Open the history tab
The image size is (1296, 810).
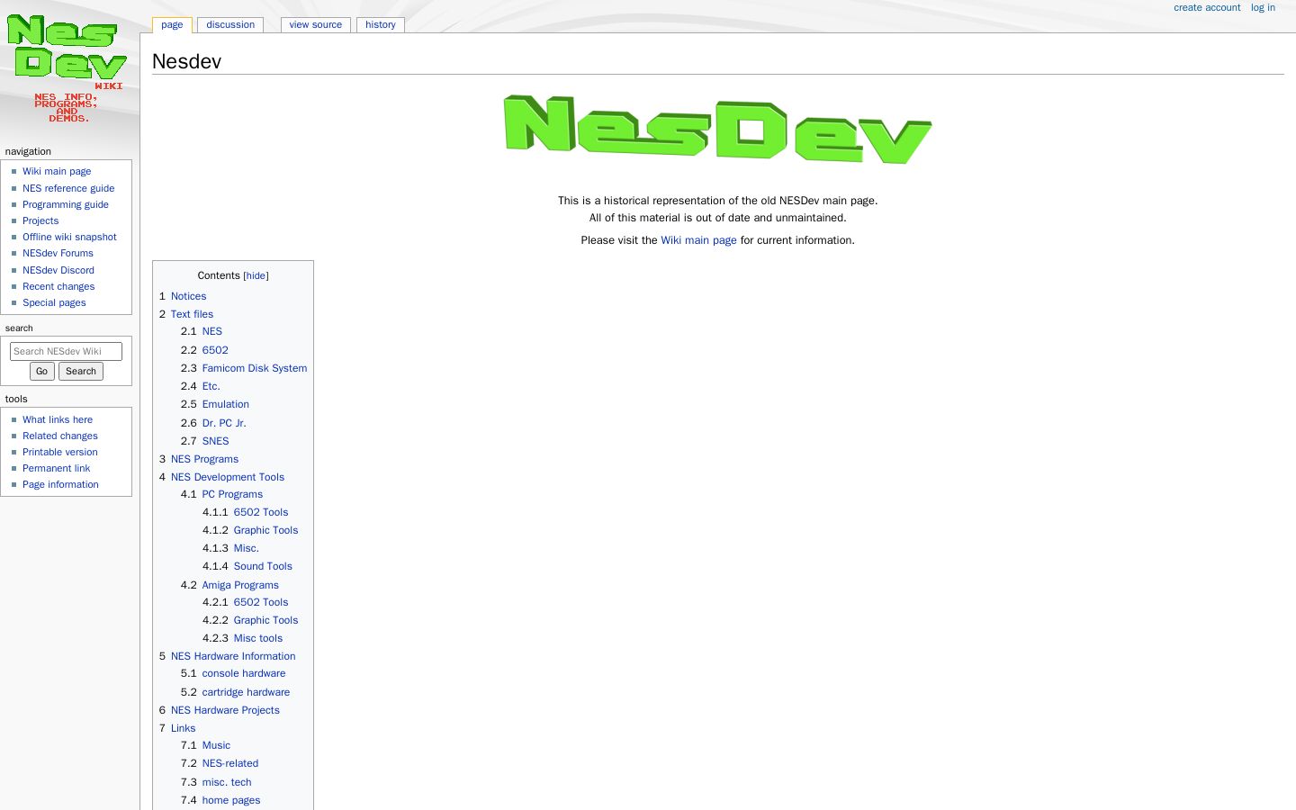(x=381, y=24)
